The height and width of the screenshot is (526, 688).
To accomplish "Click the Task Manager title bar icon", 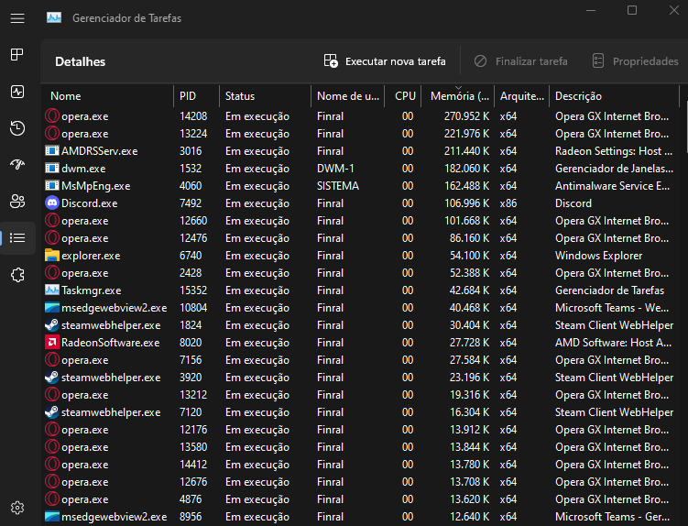I will pyautogui.click(x=54, y=17).
